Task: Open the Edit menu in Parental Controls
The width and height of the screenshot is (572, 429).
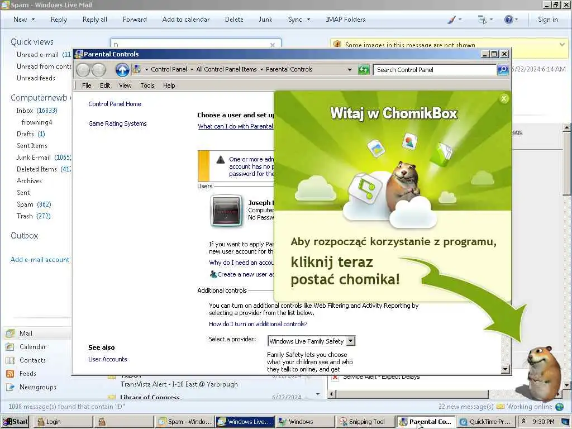Action: pos(105,85)
